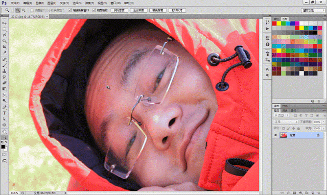Open the collapsed Character panel icon
The height and width of the screenshot is (195, 327).
coord(267,69)
